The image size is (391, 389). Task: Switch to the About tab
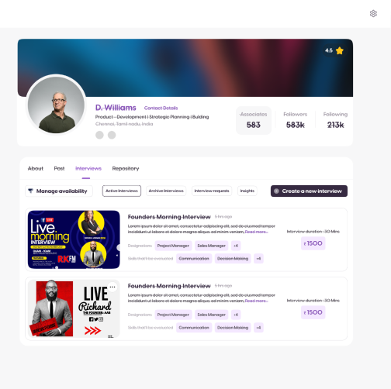coord(36,168)
